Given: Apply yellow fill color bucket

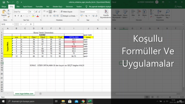Looking at the screenshot, I should click(x=33, y=16).
